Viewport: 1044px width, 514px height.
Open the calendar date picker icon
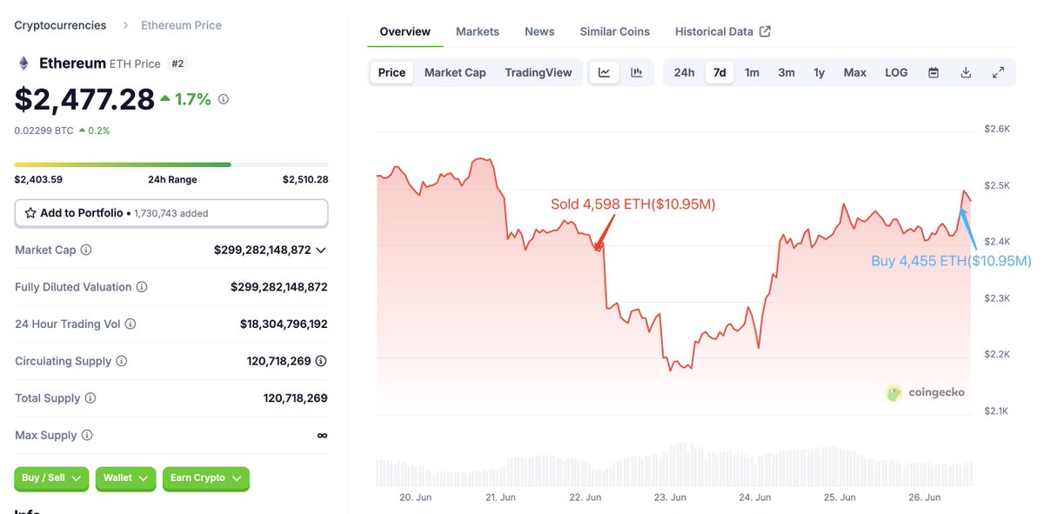934,72
